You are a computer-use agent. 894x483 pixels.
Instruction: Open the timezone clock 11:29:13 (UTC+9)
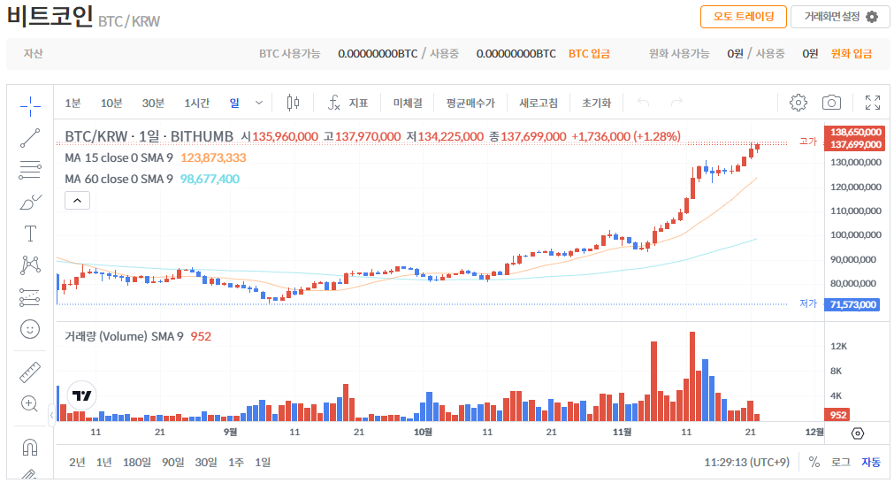pyautogui.click(x=747, y=462)
